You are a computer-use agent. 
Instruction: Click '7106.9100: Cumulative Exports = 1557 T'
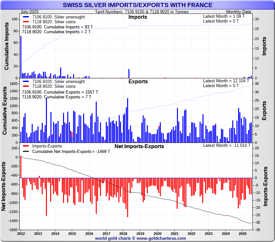[60, 92]
